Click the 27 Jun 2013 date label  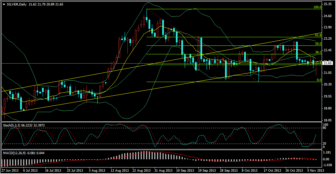click(10, 171)
